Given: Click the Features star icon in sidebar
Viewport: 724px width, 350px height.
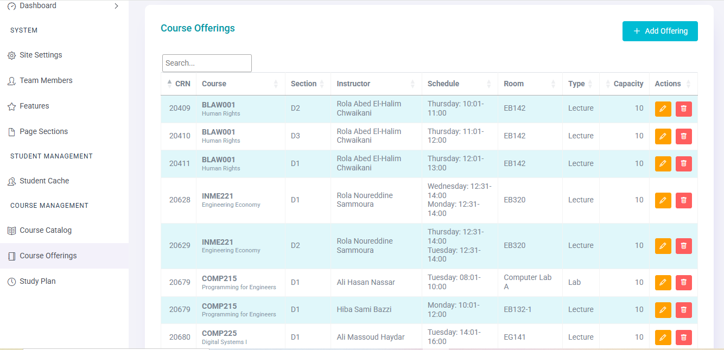Looking at the screenshot, I should click(11, 106).
